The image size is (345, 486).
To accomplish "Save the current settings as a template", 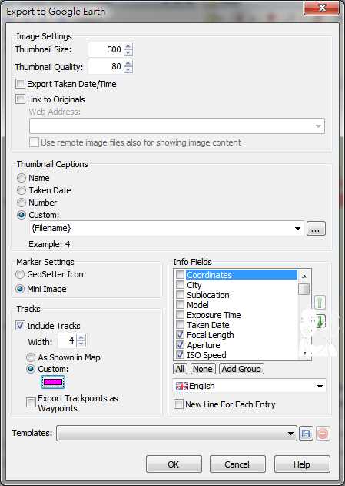I will pyautogui.click(x=306, y=433).
